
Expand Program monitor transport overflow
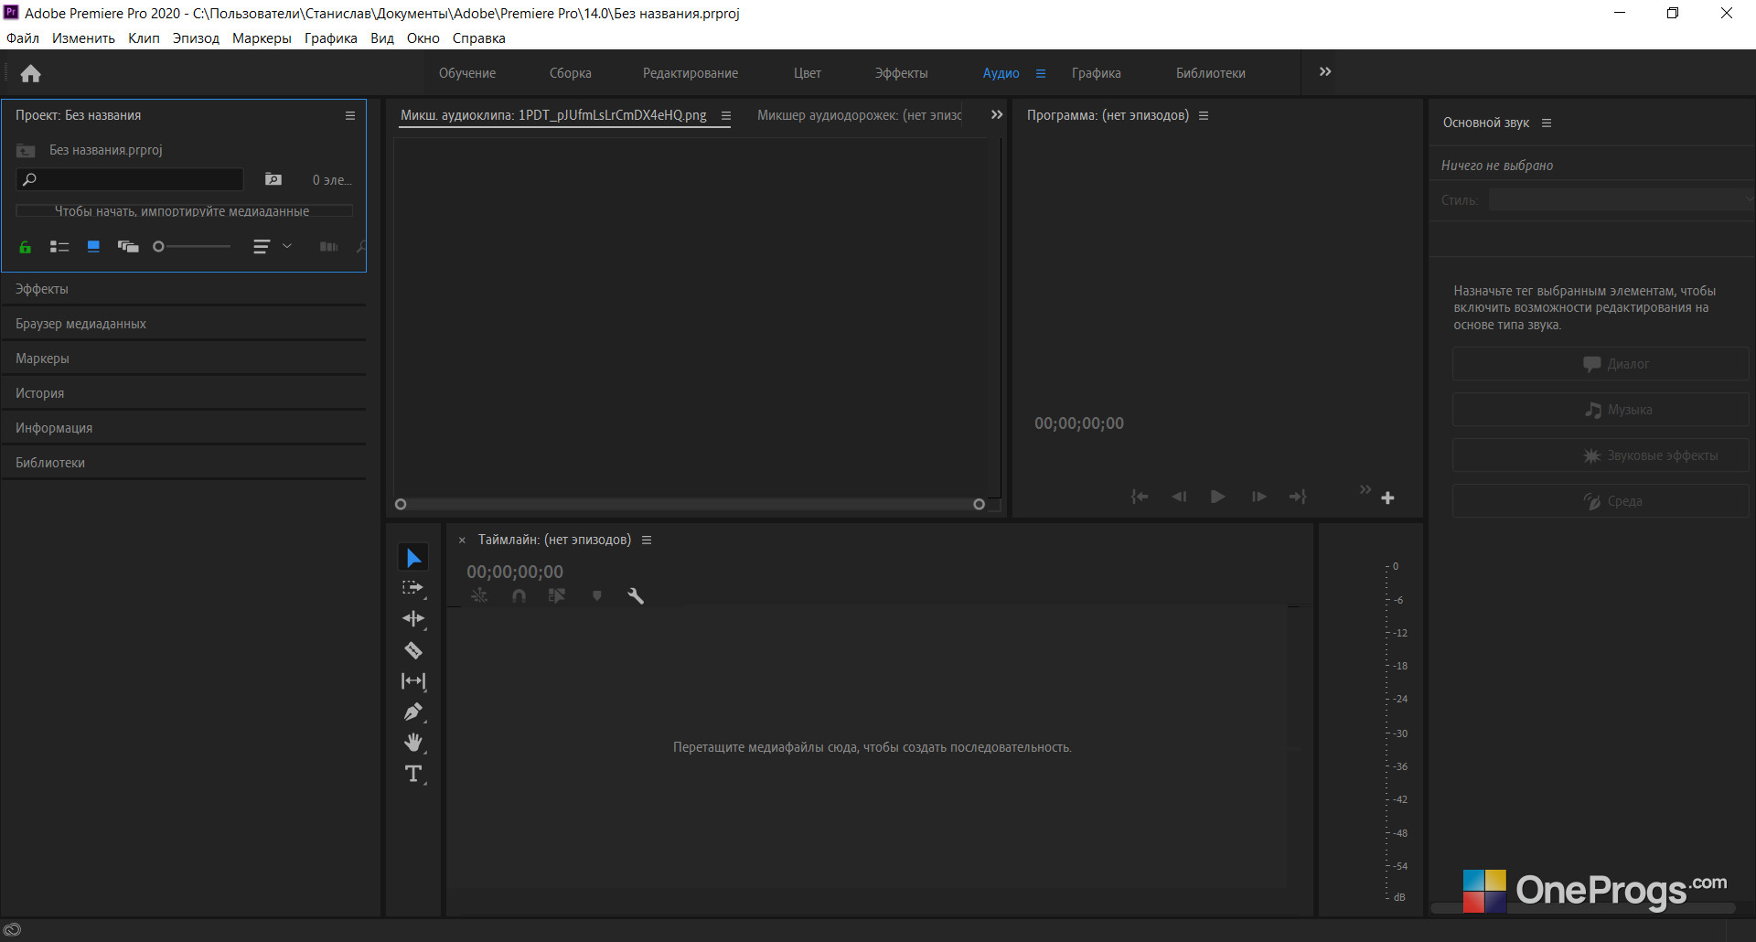[1365, 490]
